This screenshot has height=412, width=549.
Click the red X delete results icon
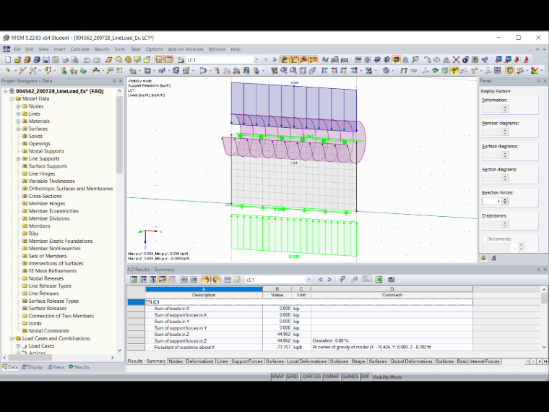(x=456, y=60)
